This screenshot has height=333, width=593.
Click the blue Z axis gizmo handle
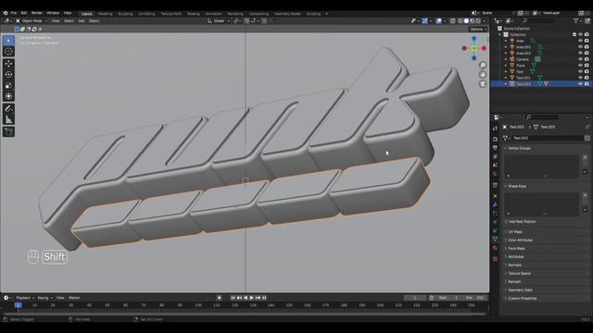[x=473, y=39]
